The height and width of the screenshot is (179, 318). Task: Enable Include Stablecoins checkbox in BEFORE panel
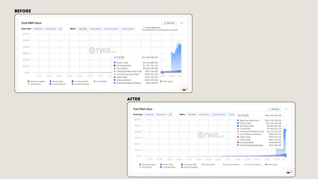(143, 28)
